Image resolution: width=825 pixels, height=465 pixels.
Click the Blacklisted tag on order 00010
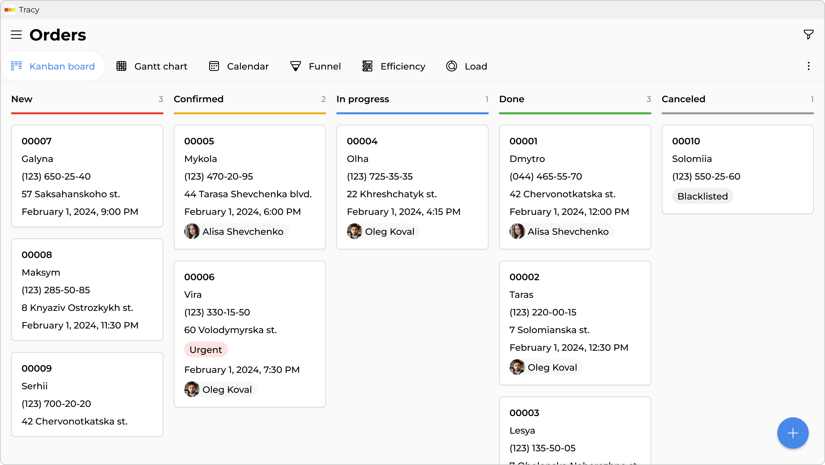[x=702, y=196]
